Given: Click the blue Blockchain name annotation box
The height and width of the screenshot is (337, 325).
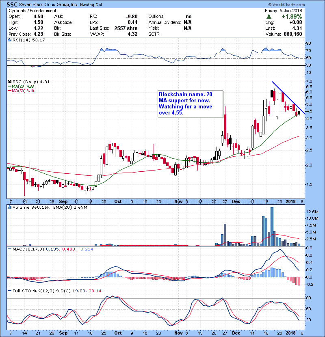Looking at the screenshot, I should pos(191,104).
